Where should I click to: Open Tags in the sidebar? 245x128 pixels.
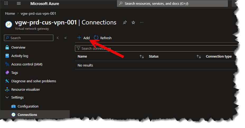(x=15, y=73)
